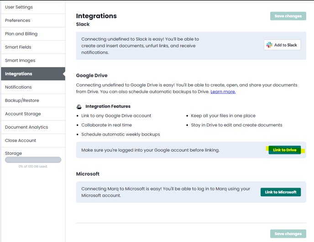Click the Add to Slack button
Image resolution: width=314 pixels, height=242 pixels.
(282, 45)
